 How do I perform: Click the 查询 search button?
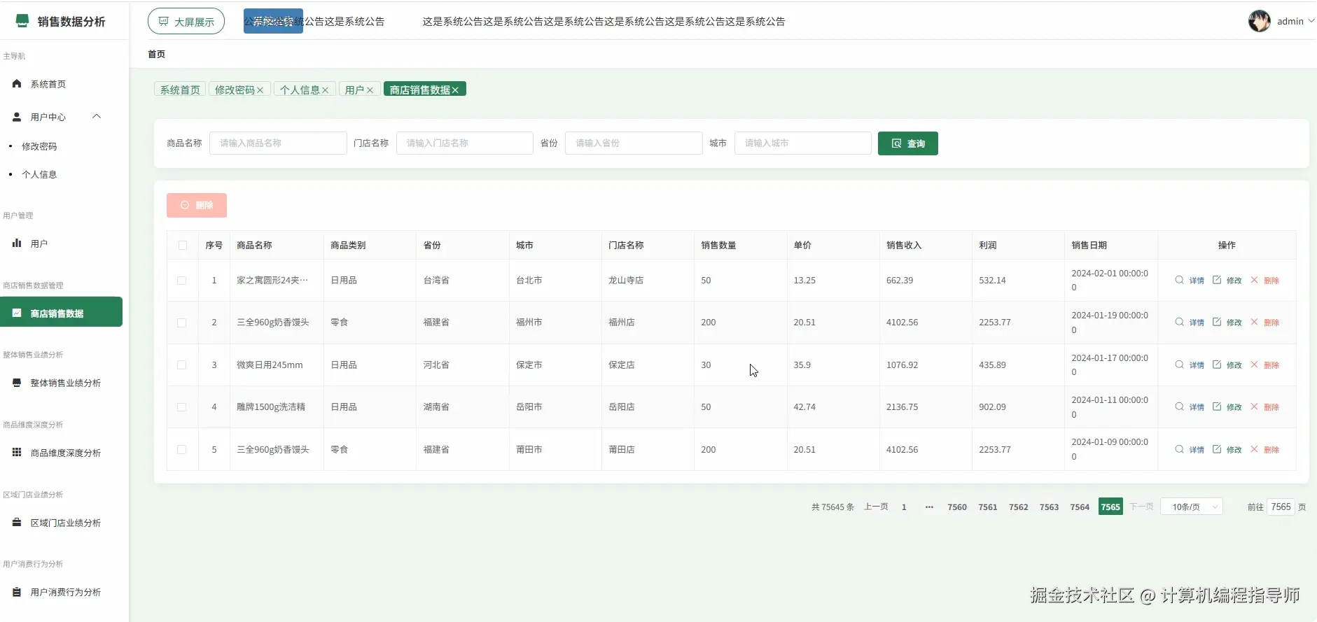[907, 143]
